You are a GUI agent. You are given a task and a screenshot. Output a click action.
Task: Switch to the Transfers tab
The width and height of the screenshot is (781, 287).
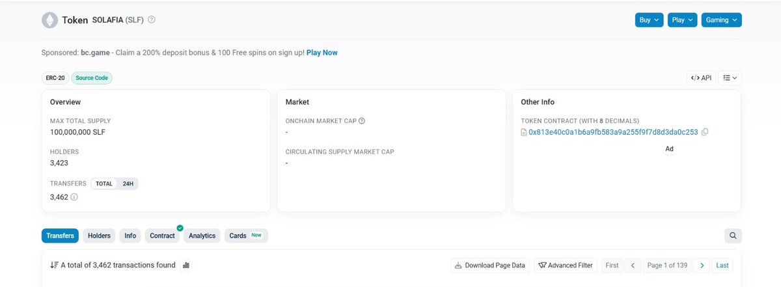(x=60, y=236)
